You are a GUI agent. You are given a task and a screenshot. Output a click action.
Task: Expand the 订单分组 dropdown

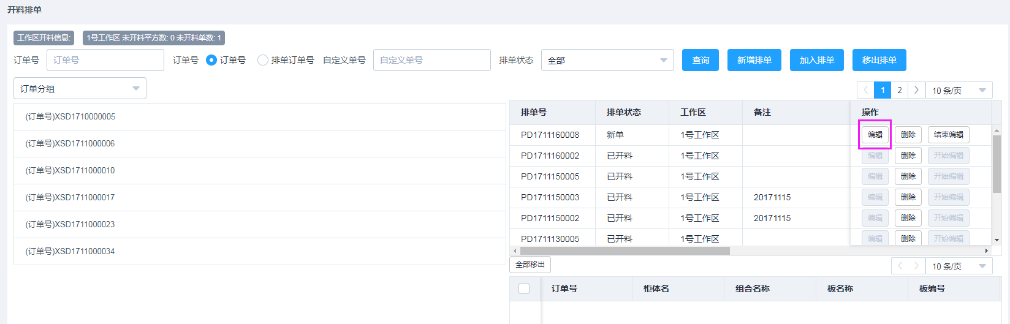coord(80,88)
